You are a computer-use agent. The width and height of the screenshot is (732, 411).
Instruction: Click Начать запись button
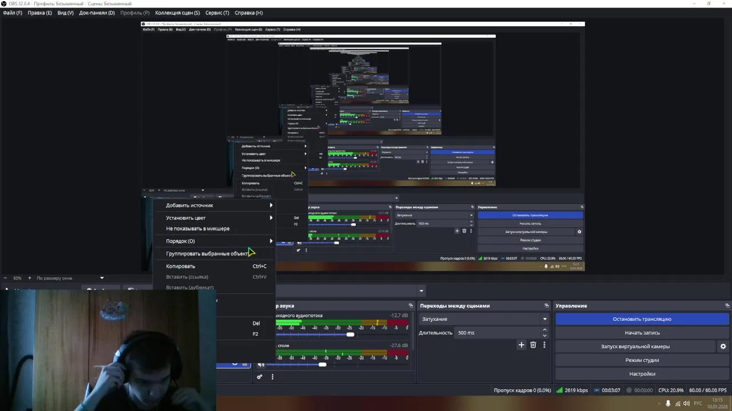coord(642,333)
